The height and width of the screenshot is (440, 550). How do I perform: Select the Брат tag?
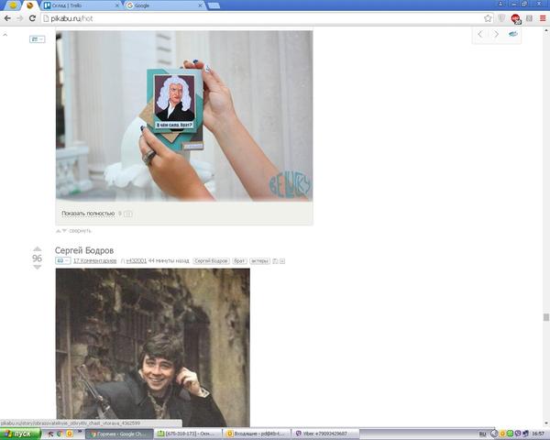click(x=238, y=261)
